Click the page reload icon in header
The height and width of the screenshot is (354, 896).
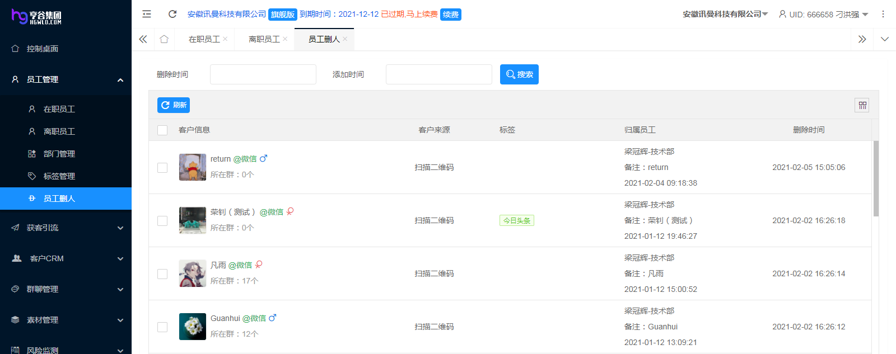coord(172,14)
